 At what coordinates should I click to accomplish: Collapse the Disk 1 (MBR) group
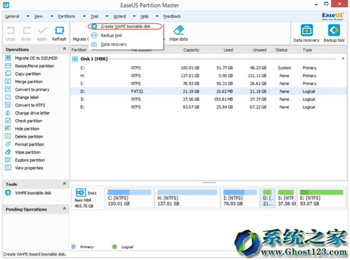[x=343, y=59]
